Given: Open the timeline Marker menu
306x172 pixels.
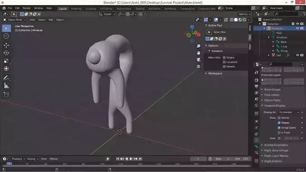Looking at the screenshot, I should click(x=54, y=159).
